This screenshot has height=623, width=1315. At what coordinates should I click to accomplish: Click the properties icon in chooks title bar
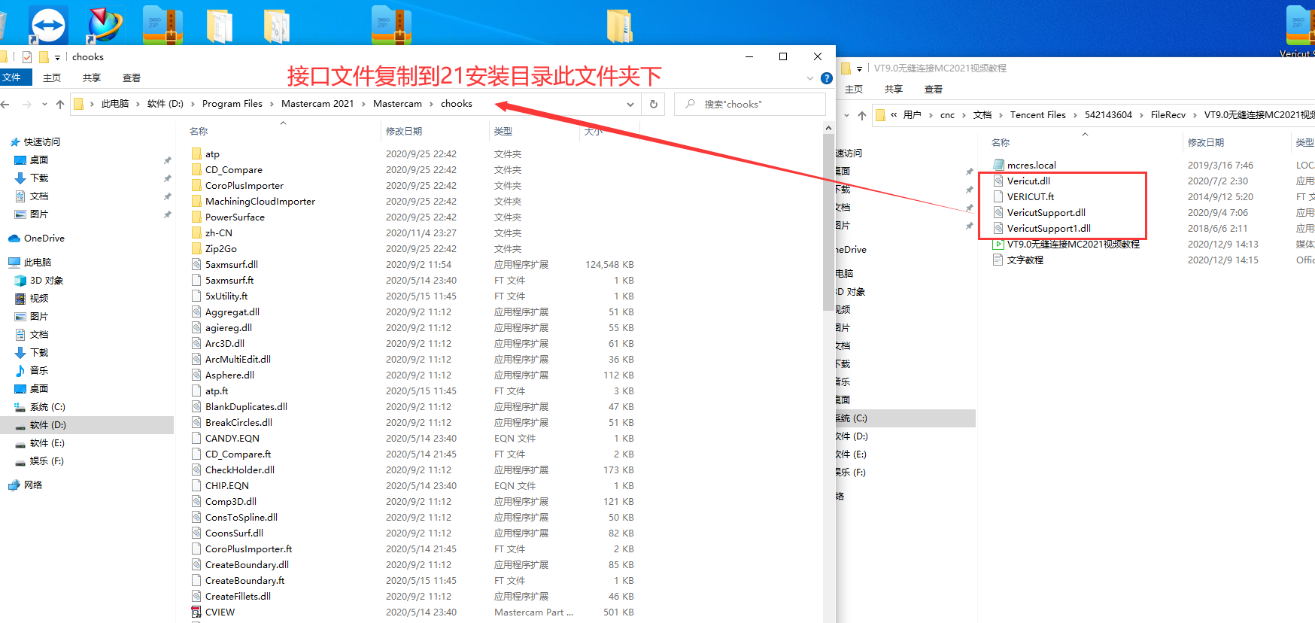(x=27, y=57)
